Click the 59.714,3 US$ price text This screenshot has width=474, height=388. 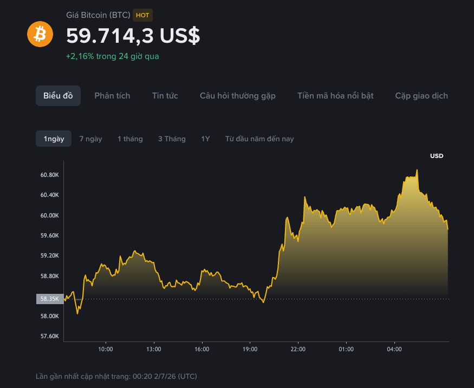pos(133,36)
